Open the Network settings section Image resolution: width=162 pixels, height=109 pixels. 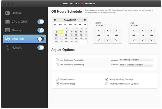pos(17,48)
